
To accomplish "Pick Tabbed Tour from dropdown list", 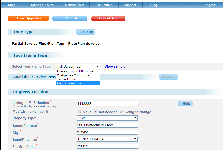I will point(66,79).
